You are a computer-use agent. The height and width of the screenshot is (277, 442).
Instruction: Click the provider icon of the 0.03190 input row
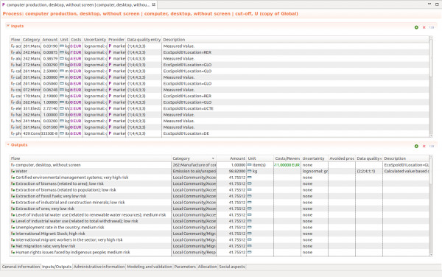click(x=110, y=46)
